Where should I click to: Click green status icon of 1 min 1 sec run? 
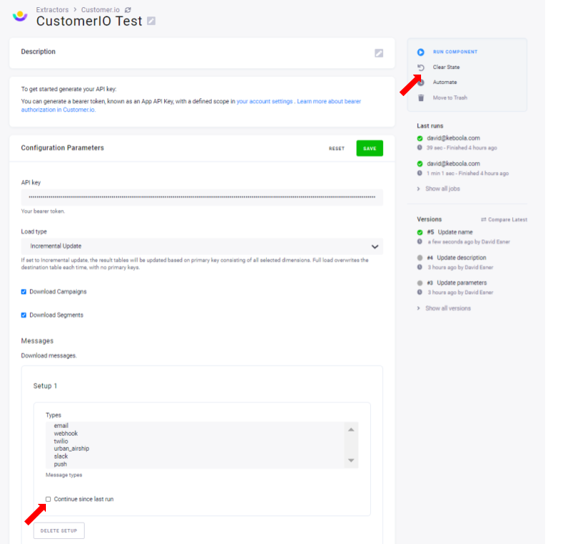420,163
